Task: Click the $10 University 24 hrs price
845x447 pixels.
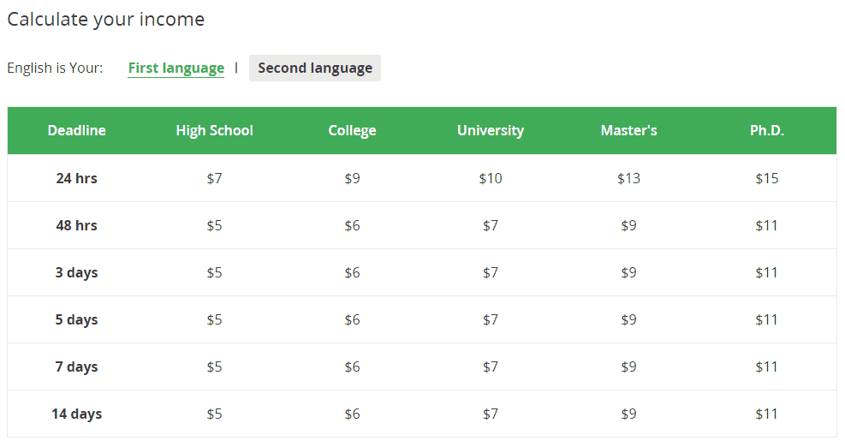Action: point(491,178)
